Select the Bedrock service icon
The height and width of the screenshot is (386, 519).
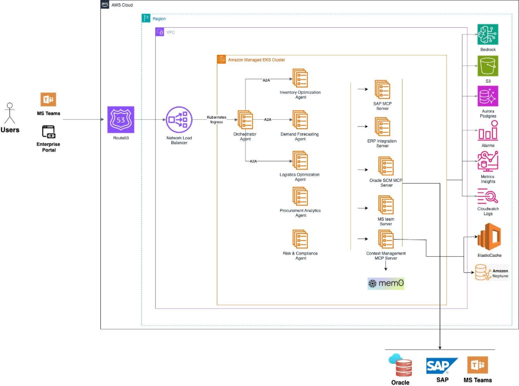pos(488,35)
